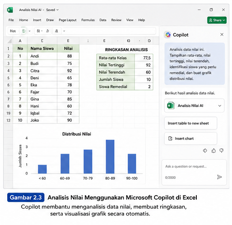Select the Siswa Remedial cell
The width and height of the screenshot is (232, 225).
[x=116, y=87]
